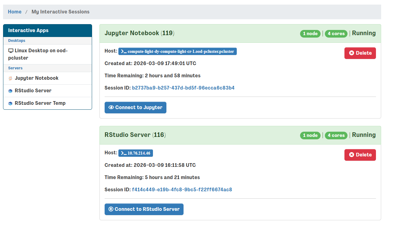The image size is (394, 231).
Task: Click the 4 cores badge on Jupyter Notebook
Action: [x=336, y=34]
